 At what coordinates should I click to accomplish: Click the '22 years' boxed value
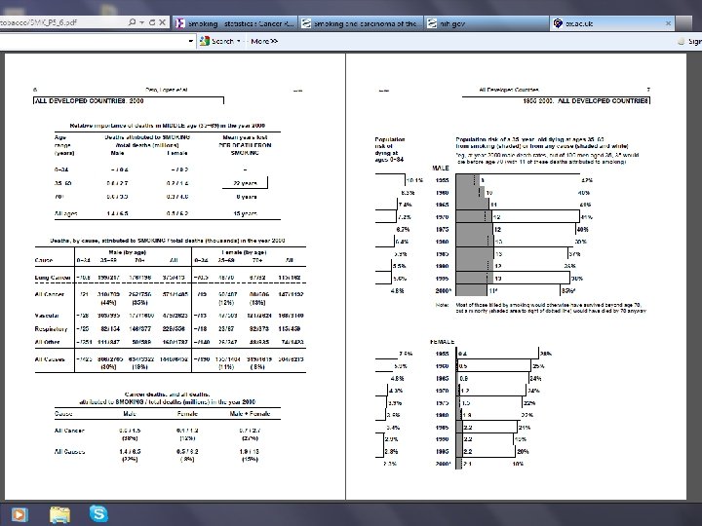245,183
